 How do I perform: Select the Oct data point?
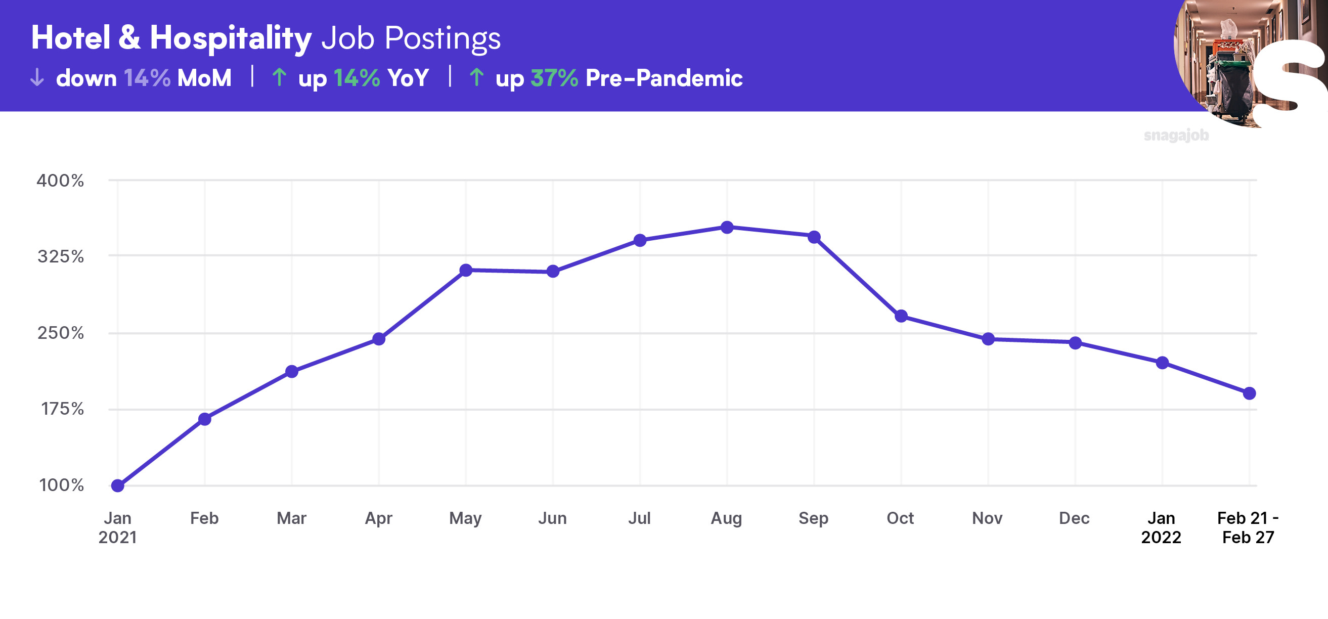[x=901, y=316]
